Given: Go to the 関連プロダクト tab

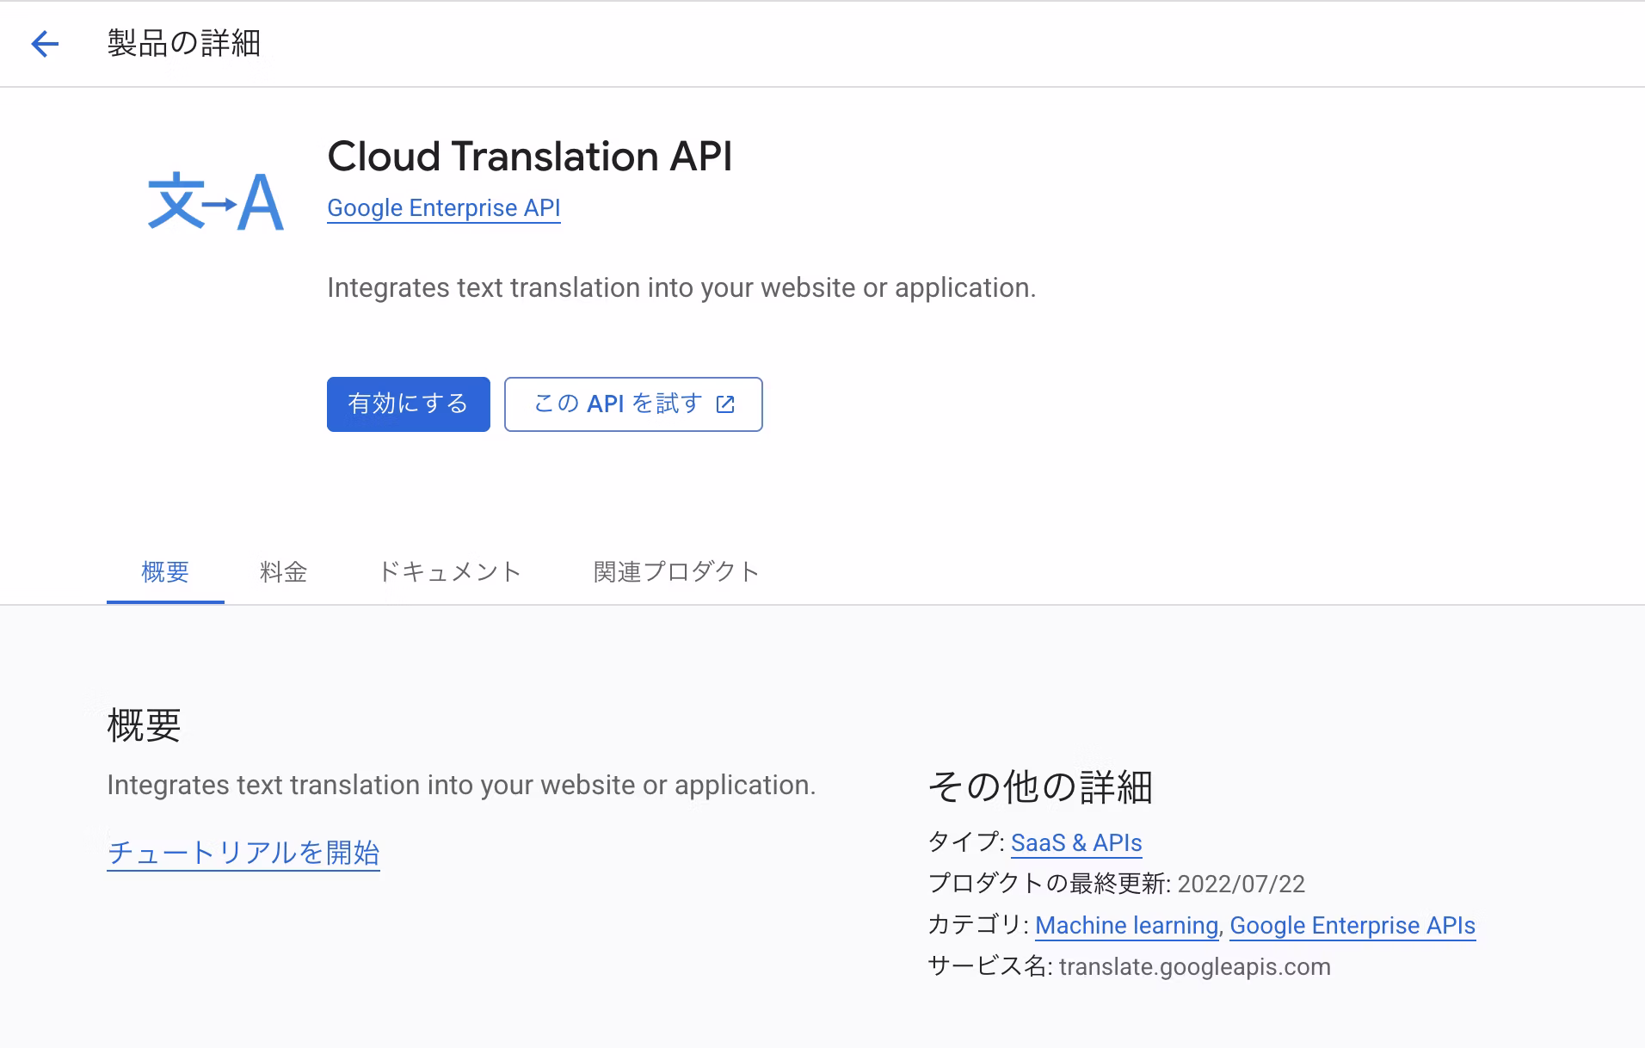Looking at the screenshot, I should [676, 572].
